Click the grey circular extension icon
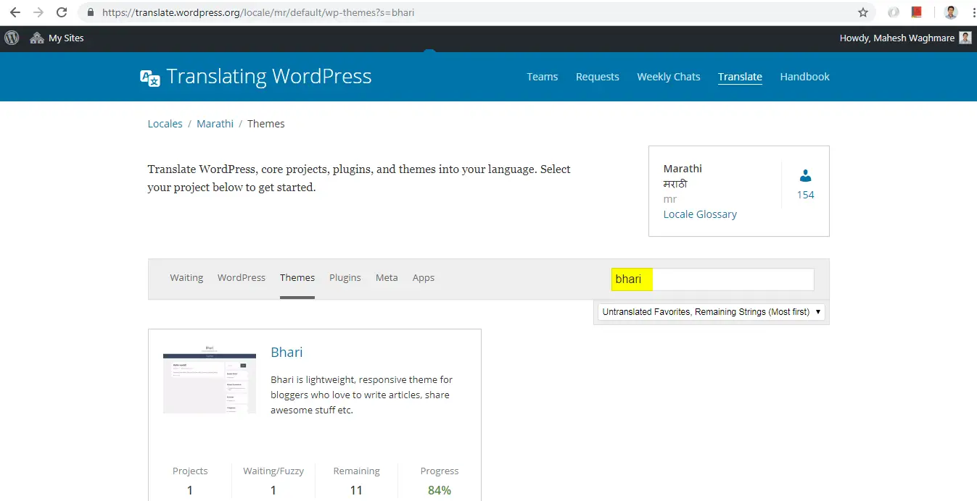This screenshot has height=501, width=977. click(x=894, y=12)
